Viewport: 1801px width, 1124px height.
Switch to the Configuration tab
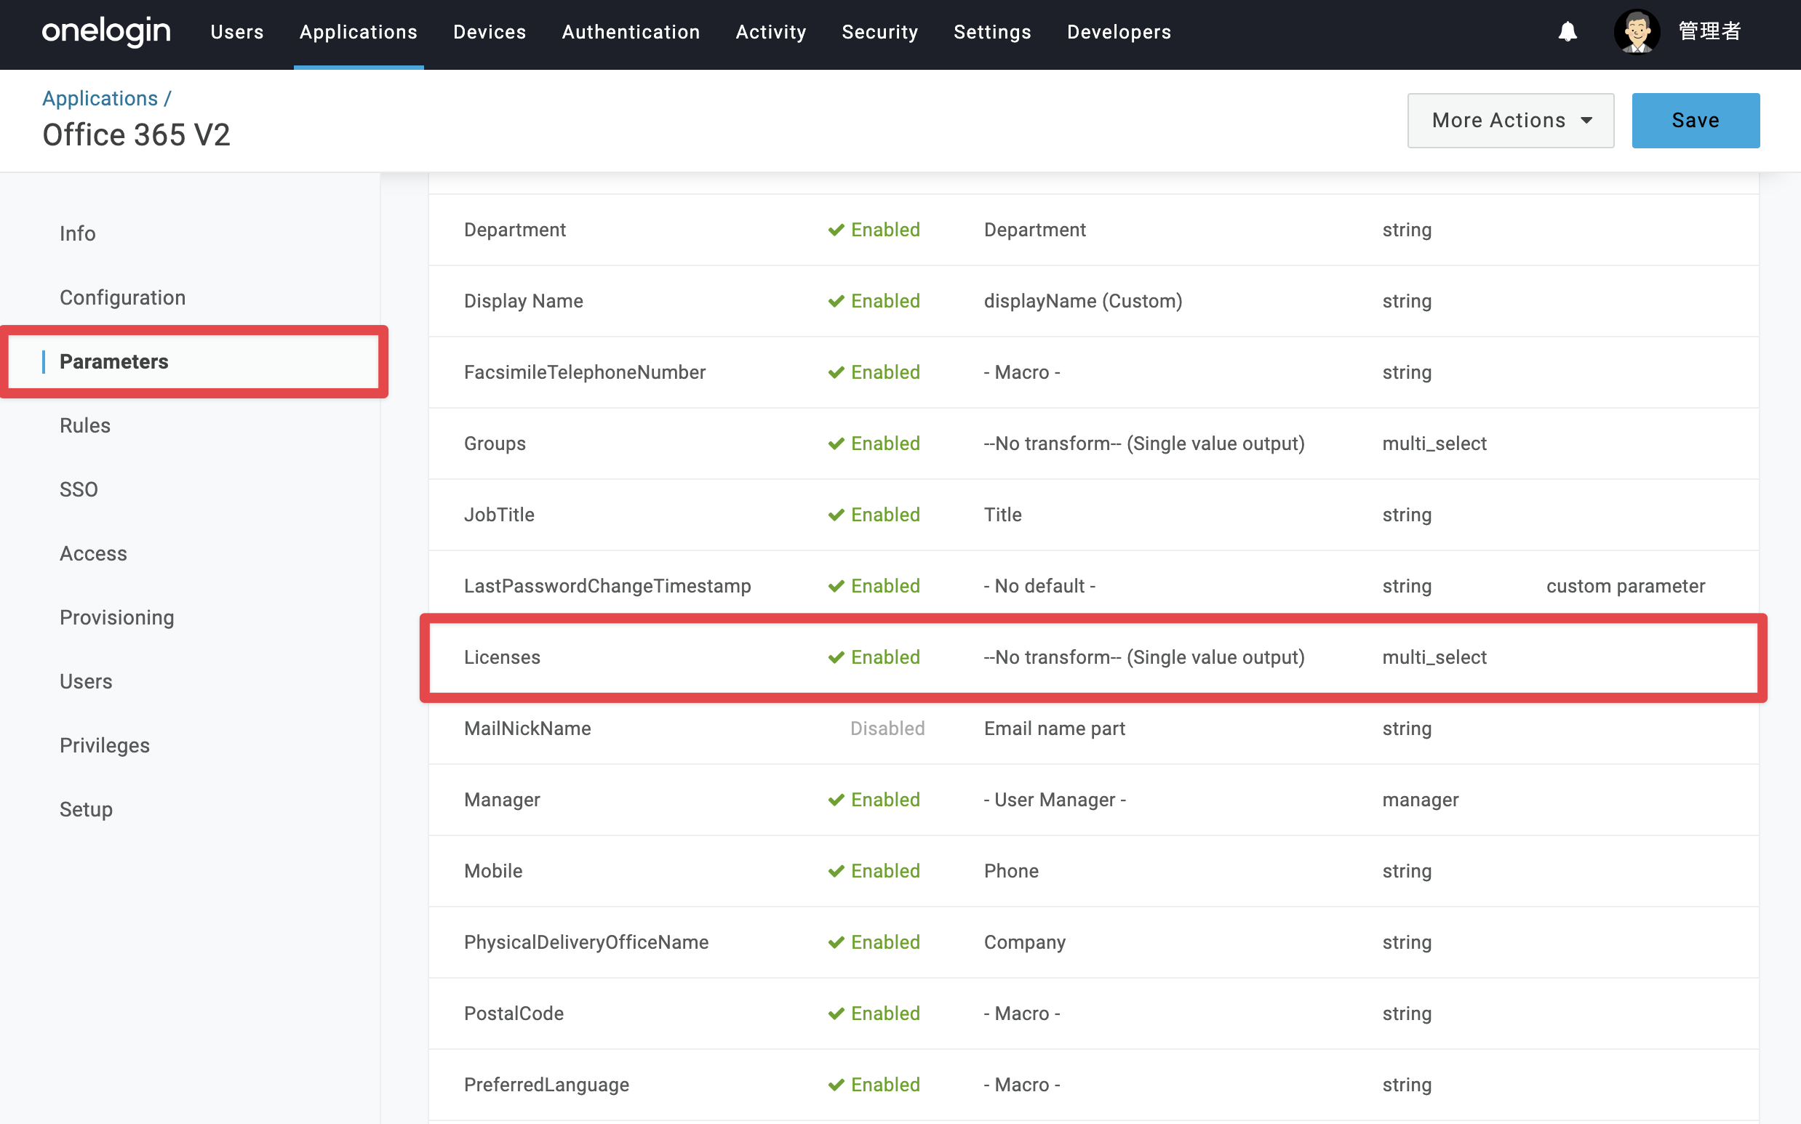coord(123,297)
